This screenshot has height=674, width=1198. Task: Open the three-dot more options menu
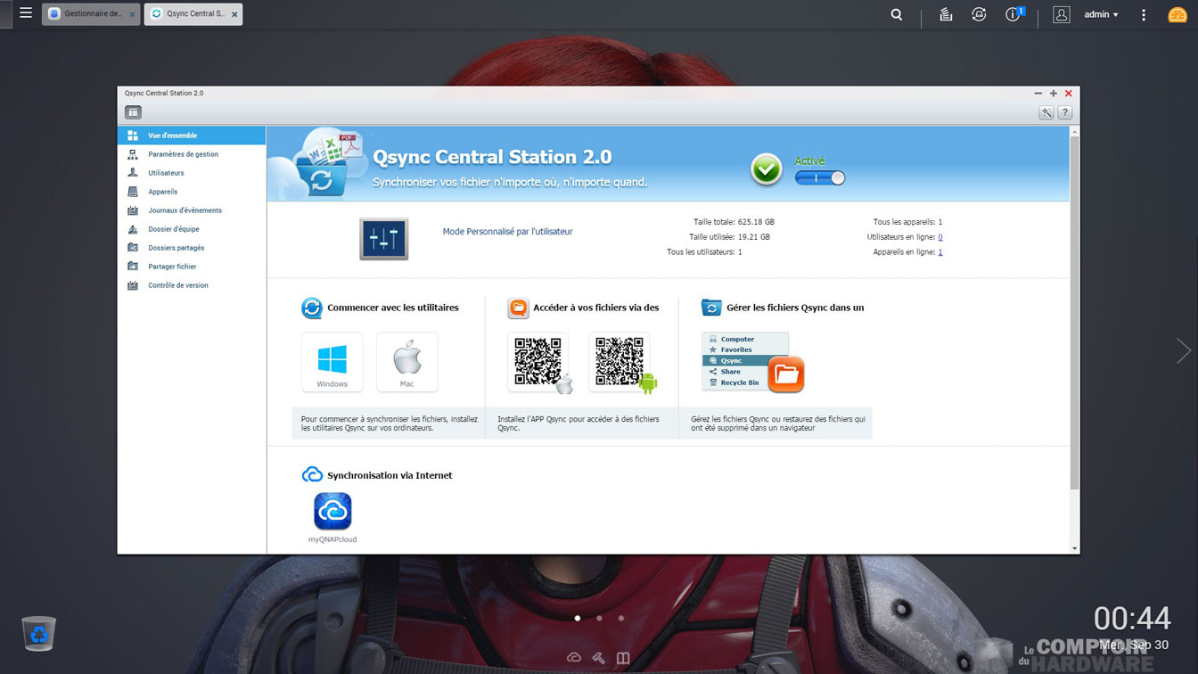[1144, 14]
